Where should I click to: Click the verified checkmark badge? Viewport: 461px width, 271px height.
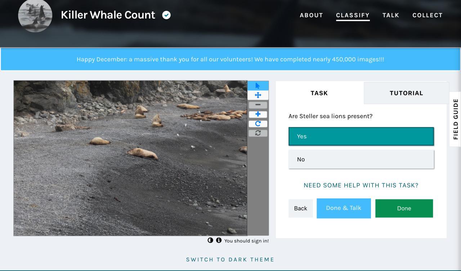click(x=166, y=15)
